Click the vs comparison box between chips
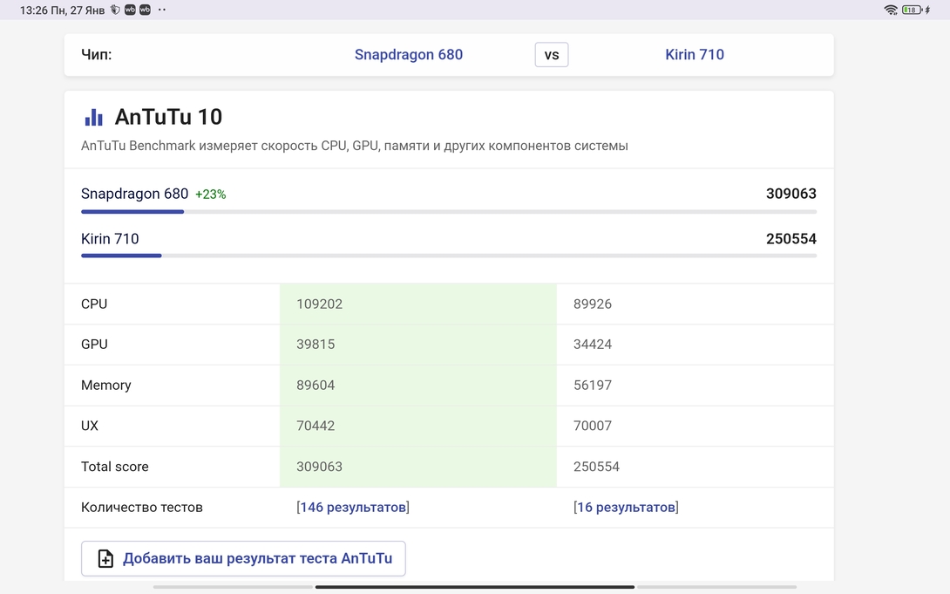The image size is (950, 594). [x=551, y=54]
